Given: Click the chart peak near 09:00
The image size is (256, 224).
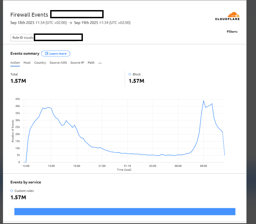Looking at the screenshot, I should tap(203, 101).
